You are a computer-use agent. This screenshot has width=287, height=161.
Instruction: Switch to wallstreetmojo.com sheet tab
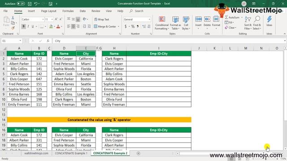point(36,153)
